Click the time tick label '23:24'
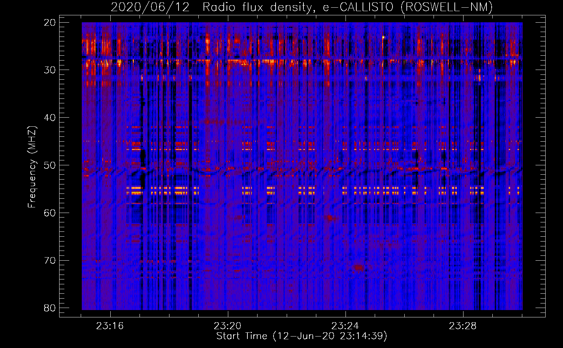 coord(345,326)
